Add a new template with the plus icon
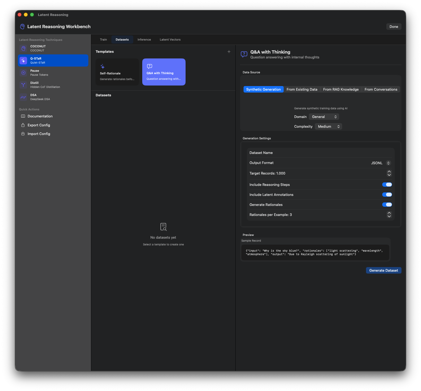Viewport: 421px width, 391px height. [229, 51]
